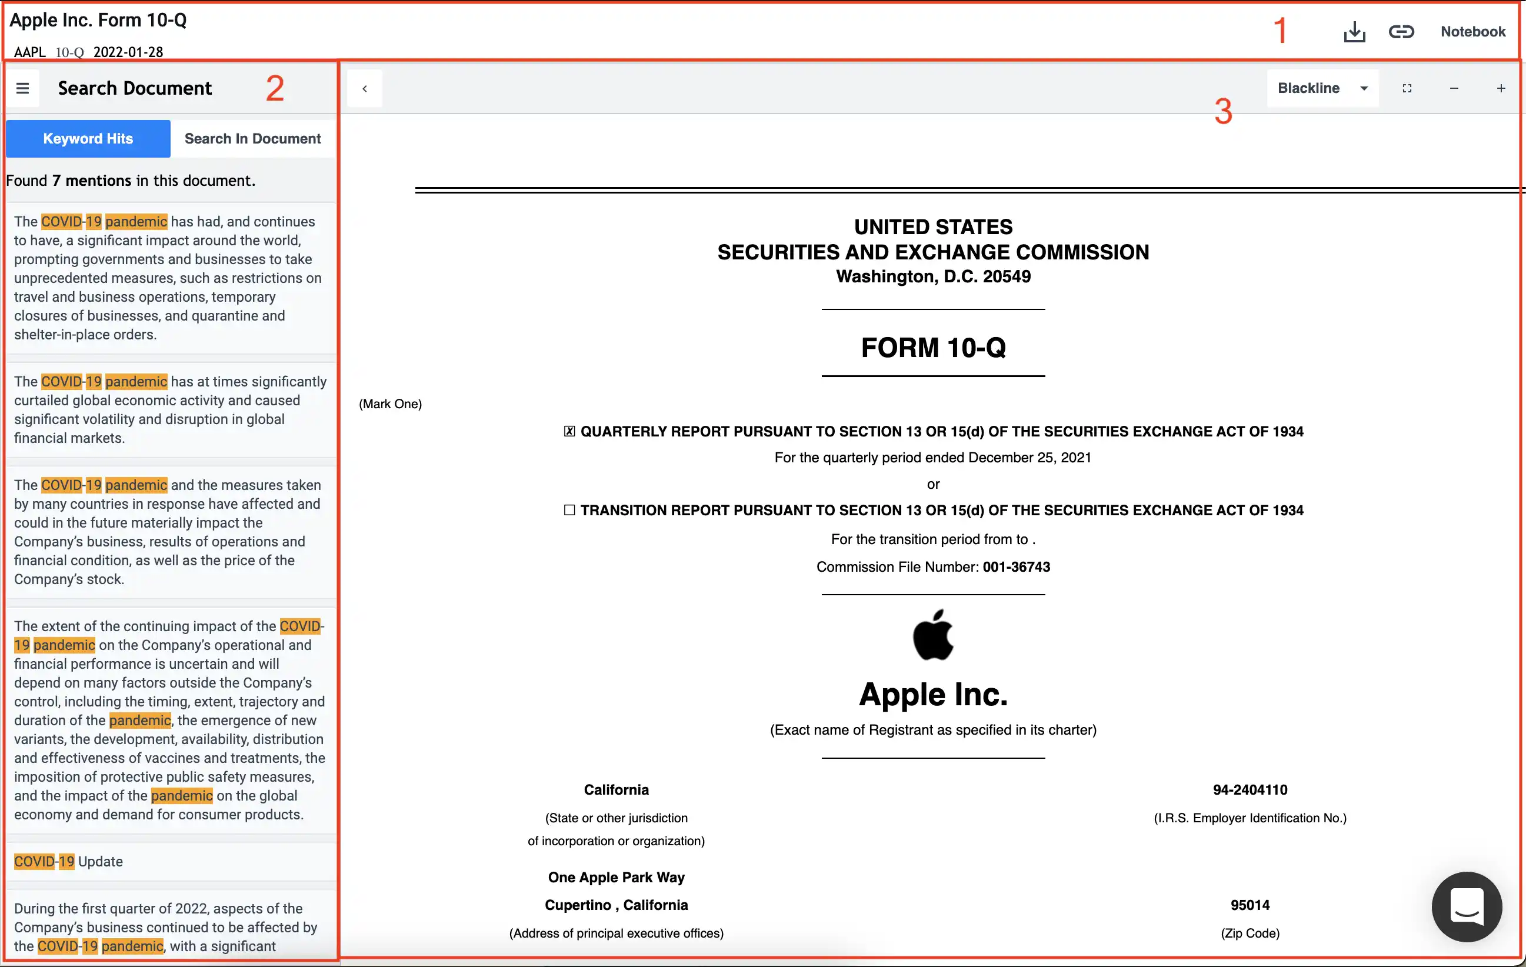Switch to Keyword Hits tab

point(88,139)
